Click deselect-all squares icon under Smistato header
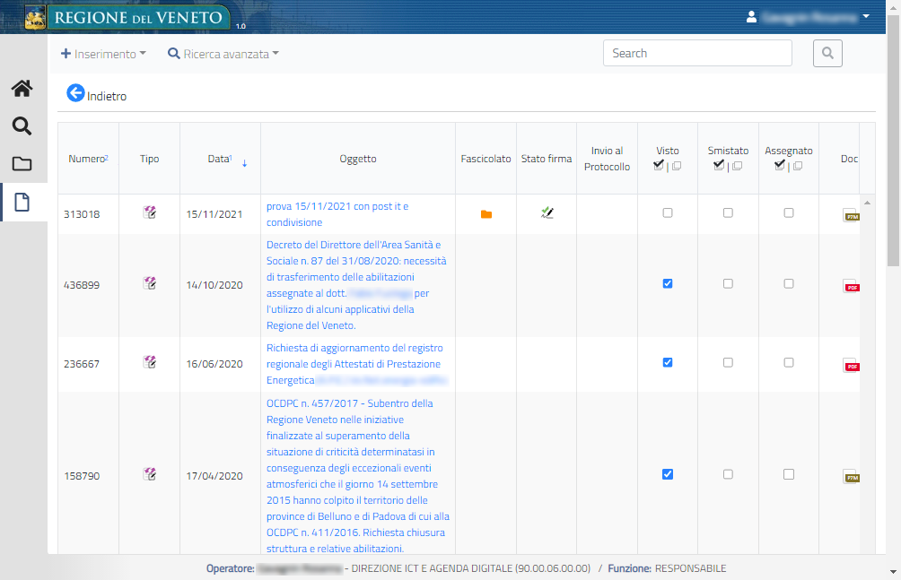Viewport: 901px width, 580px height. 738,166
